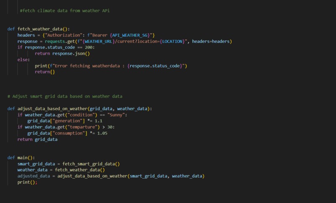Click comment '# Adjust smart grid data based on weather data'

click(x=65, y=96)
